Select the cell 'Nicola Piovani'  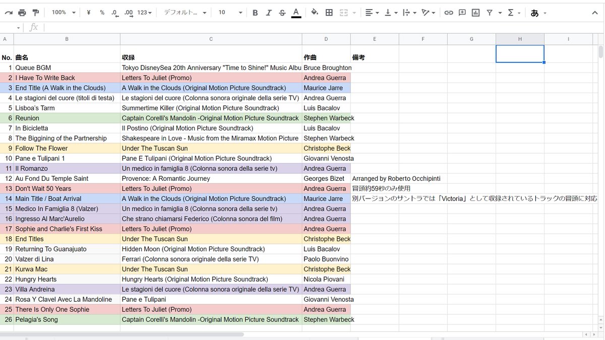tap(326, 279)
